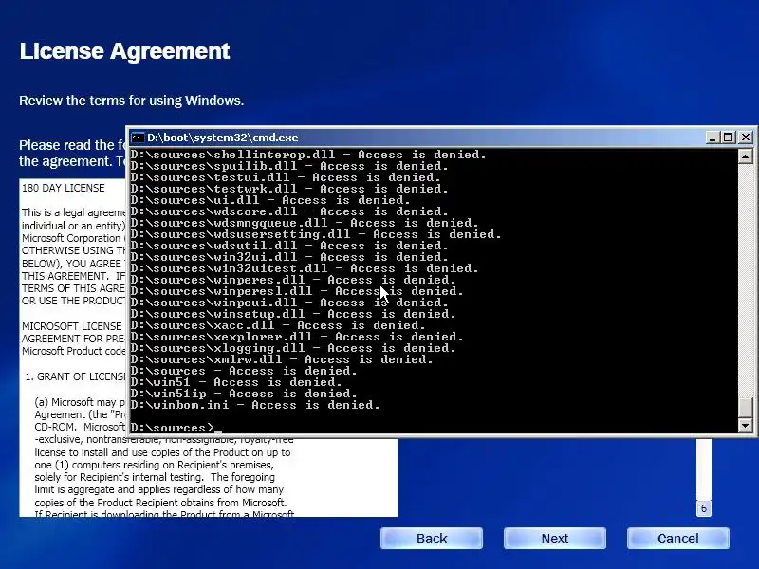Click the 'D:\sources\testwrk.dll' output line

pyautogui.click(x=289, y=189)
